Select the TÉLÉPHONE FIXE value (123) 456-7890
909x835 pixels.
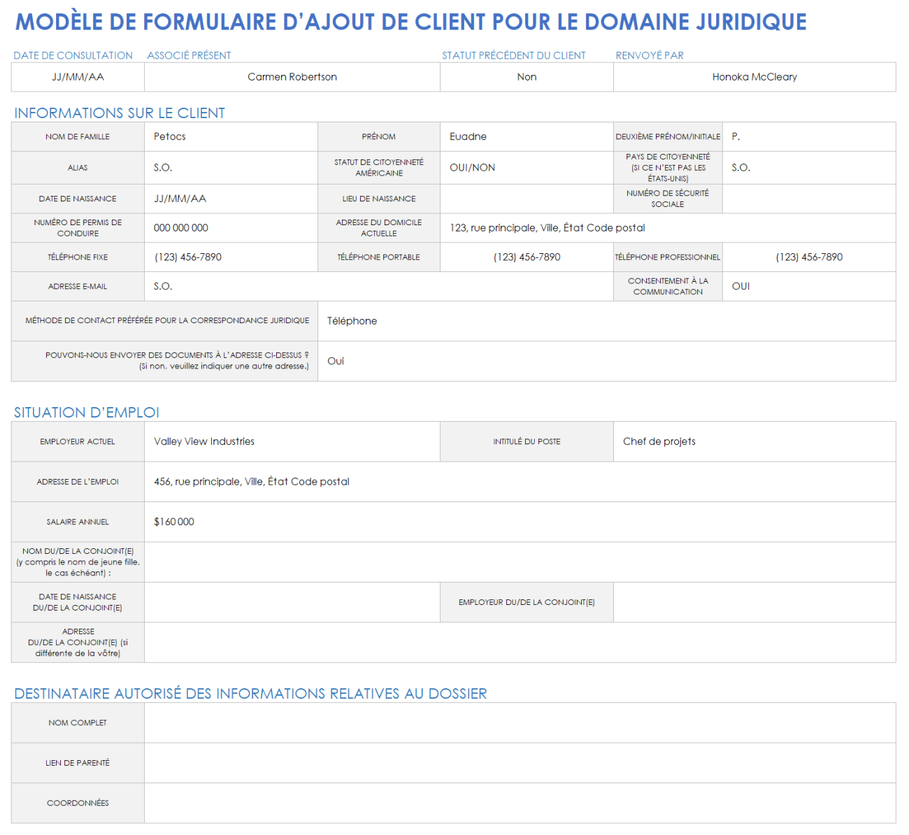231,257
